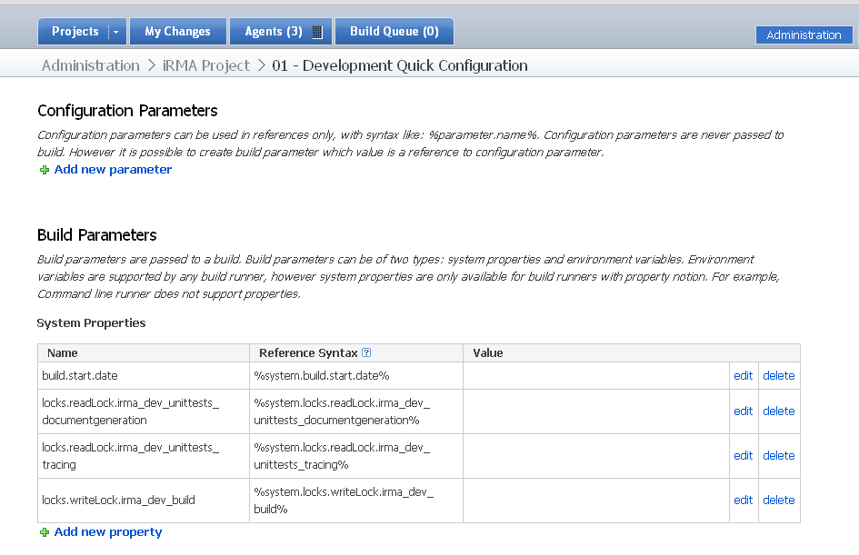The width and height of the screenshot is (859, 555).
Task: Delete readLock unittests_documentgeneration property
Action: [778, 411]
